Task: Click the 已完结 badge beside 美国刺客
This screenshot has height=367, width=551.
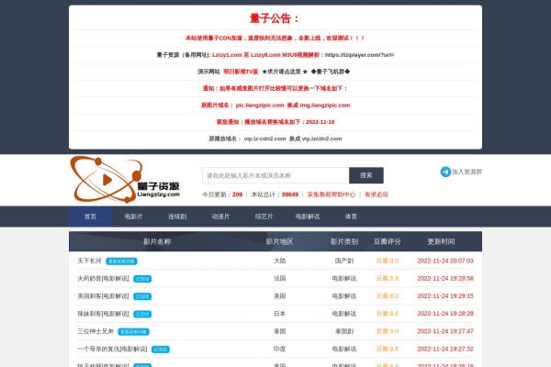Action: click(142, 296)
